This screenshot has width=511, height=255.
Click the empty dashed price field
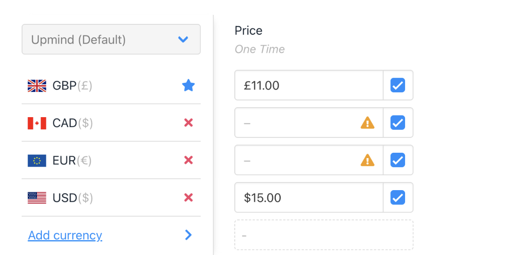point(324,235)
